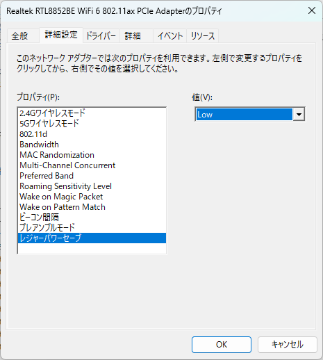Expand the 値 dropdown arrow

[299, 114]
